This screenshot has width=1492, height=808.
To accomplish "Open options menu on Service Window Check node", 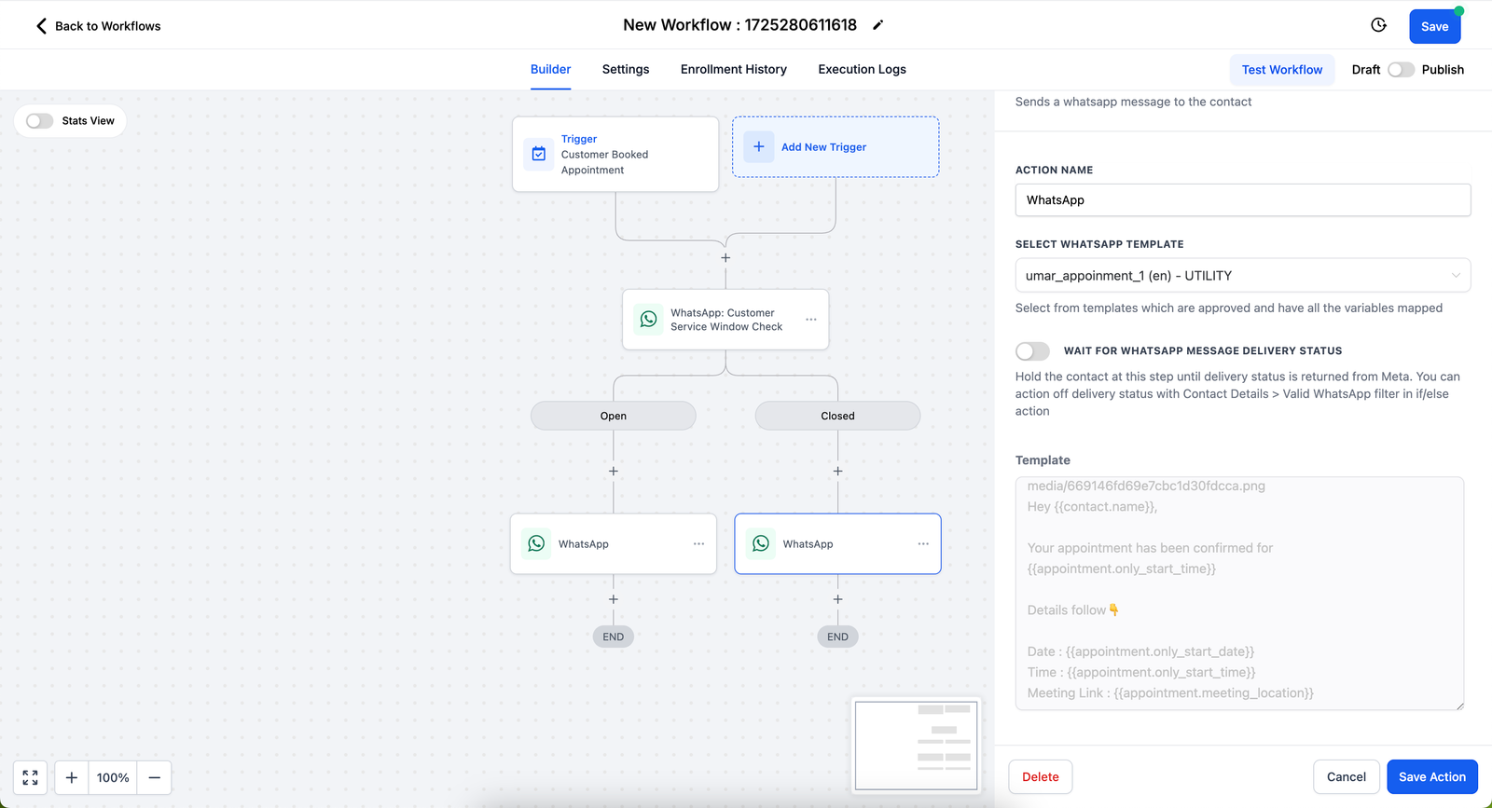I will (811, 320).
